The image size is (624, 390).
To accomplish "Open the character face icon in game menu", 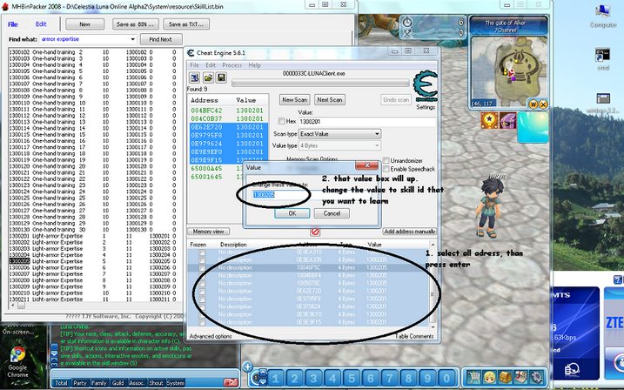I will (489, 377).
